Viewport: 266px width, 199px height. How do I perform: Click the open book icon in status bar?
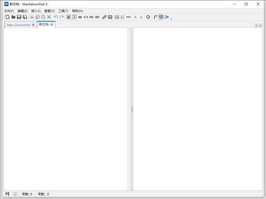coord(15,194)
